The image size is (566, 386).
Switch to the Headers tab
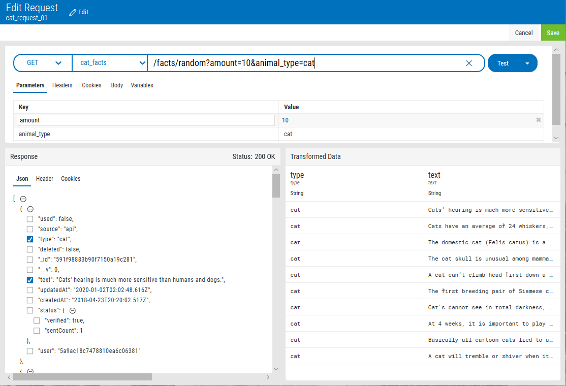point(62,85)
